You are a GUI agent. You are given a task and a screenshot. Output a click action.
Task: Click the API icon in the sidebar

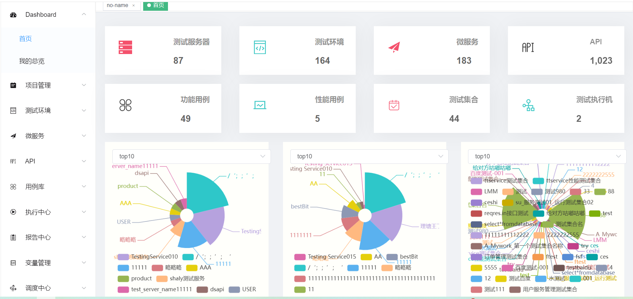tap(13, 161)
